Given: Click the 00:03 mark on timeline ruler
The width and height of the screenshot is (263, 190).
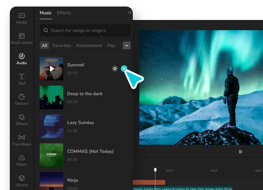Looking at the screenshot, I should pyautogui.click(x=169, y=171).
